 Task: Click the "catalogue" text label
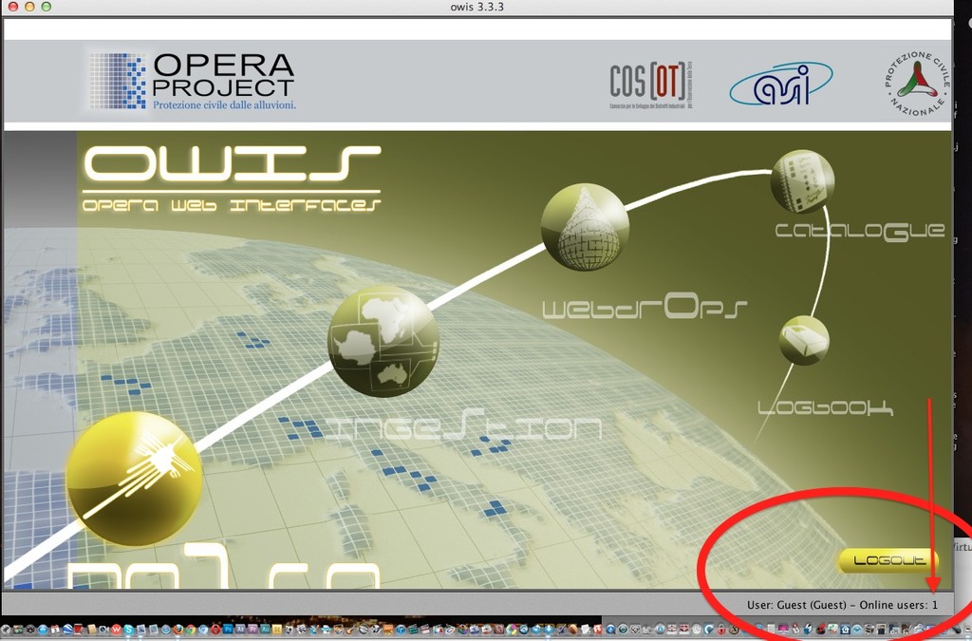pos(859,231)
